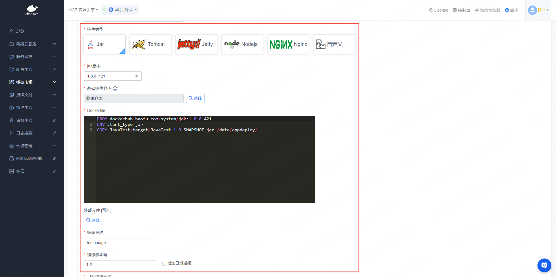This screenshot has height=277, width=556.
Task: Enable the 增加日期后缀 checkbox
Action: pyautogui.click(x=164, y=263)
